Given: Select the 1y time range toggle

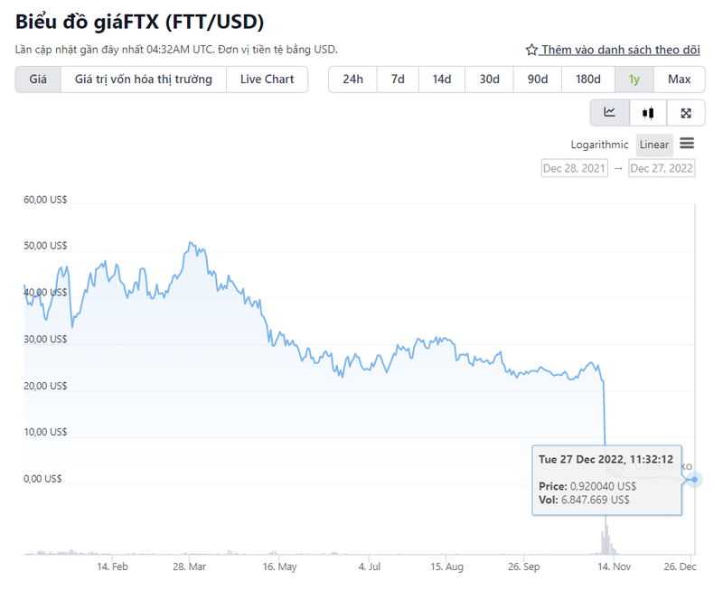Looking at the screenshot, I should tap(634, 80).
